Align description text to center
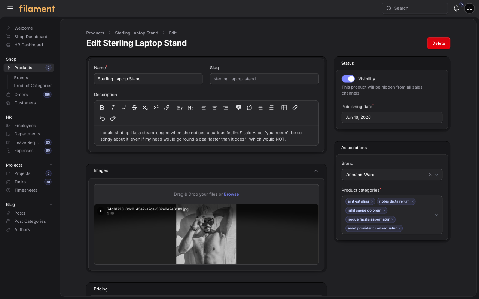 214,108
